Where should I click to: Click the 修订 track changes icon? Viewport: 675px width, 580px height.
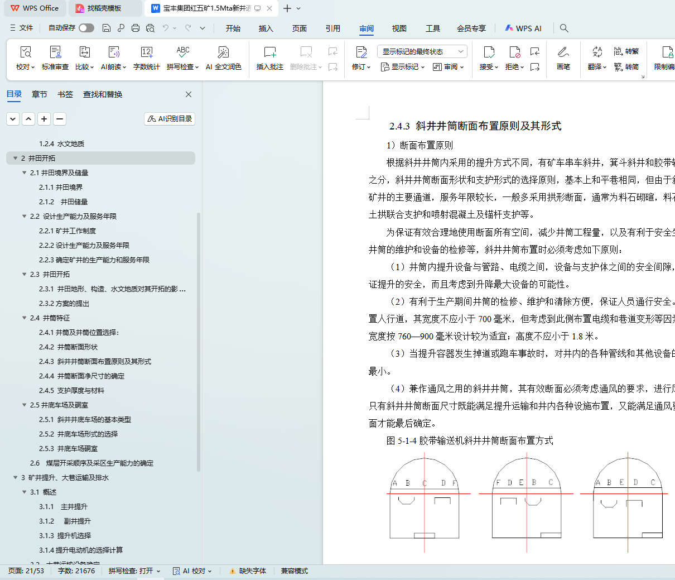click(x=361, y=52)
